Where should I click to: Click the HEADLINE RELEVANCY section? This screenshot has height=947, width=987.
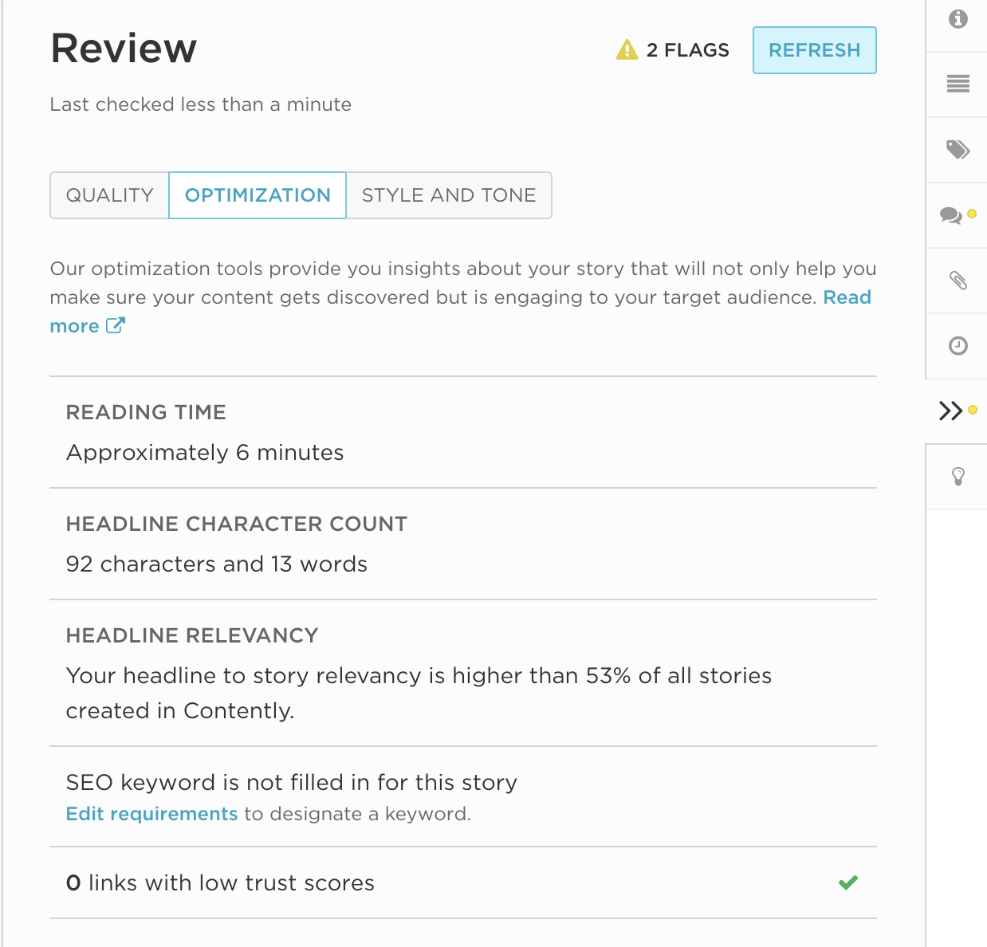tap(191, 635)
